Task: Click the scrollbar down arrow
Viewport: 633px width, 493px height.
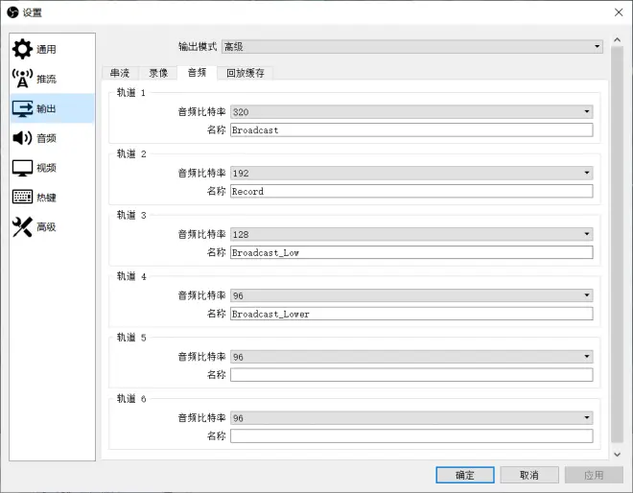Action: [618, 455]
